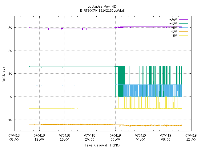
Task: Click the +5V legend label
Action: pos(174,28)
